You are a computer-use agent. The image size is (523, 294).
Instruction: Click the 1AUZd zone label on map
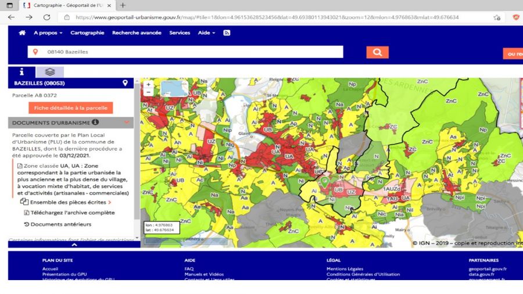pos(392,189)
